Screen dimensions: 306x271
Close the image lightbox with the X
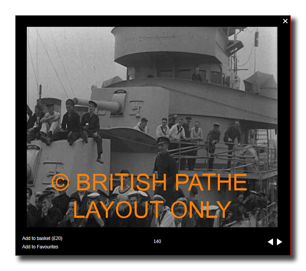(x=285, y=21)
